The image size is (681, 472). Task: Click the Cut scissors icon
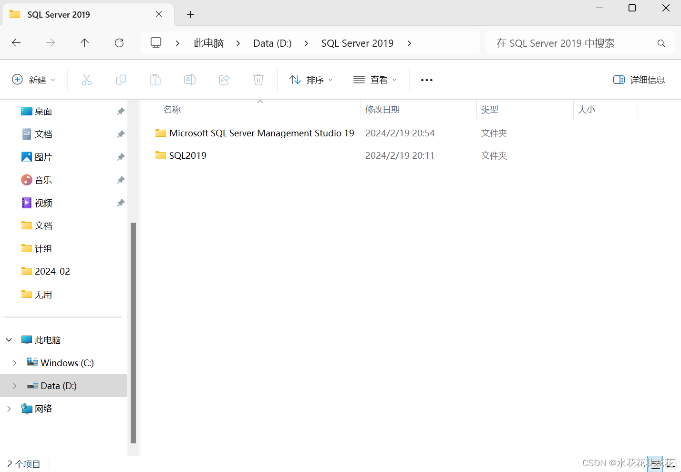[87, 80]
